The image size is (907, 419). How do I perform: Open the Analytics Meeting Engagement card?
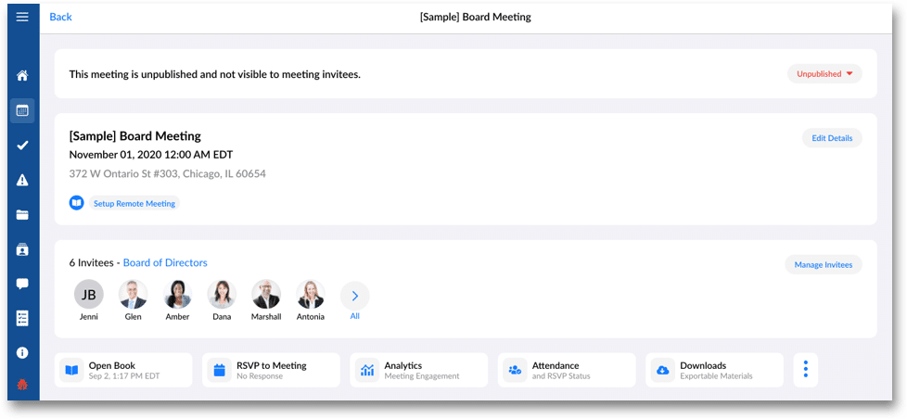419,370
